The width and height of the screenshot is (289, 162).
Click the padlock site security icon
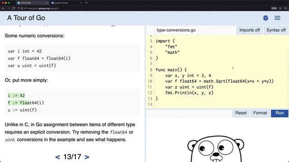tap(22, 8)
